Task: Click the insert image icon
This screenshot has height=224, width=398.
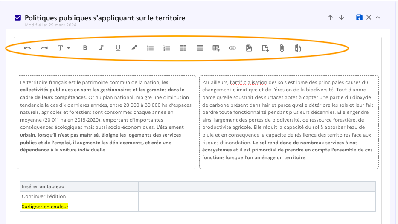Action: [x=249, y=48]
